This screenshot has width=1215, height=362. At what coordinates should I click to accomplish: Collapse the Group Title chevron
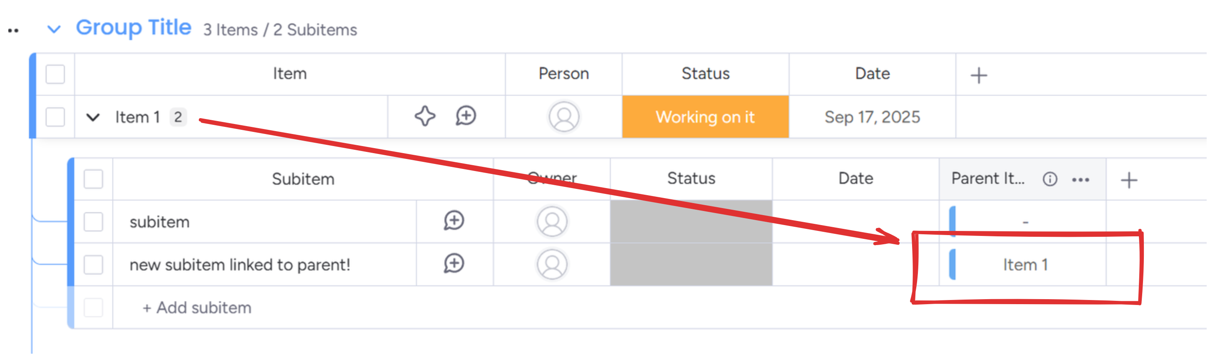tap(54, 29)
